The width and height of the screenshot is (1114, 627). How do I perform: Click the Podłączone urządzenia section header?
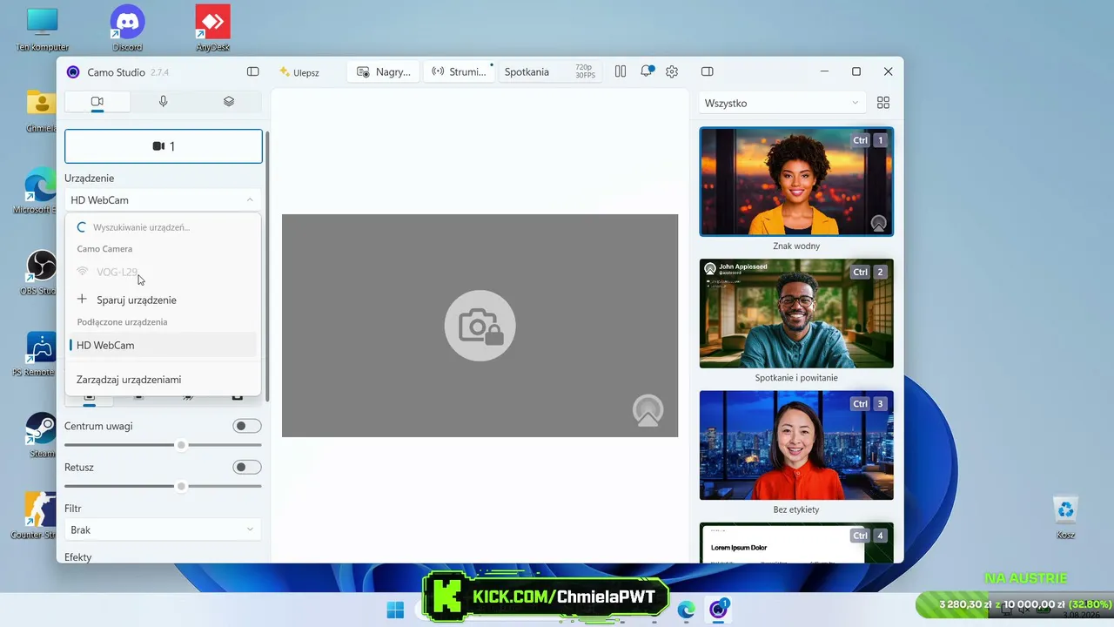(x=122, y=322)
